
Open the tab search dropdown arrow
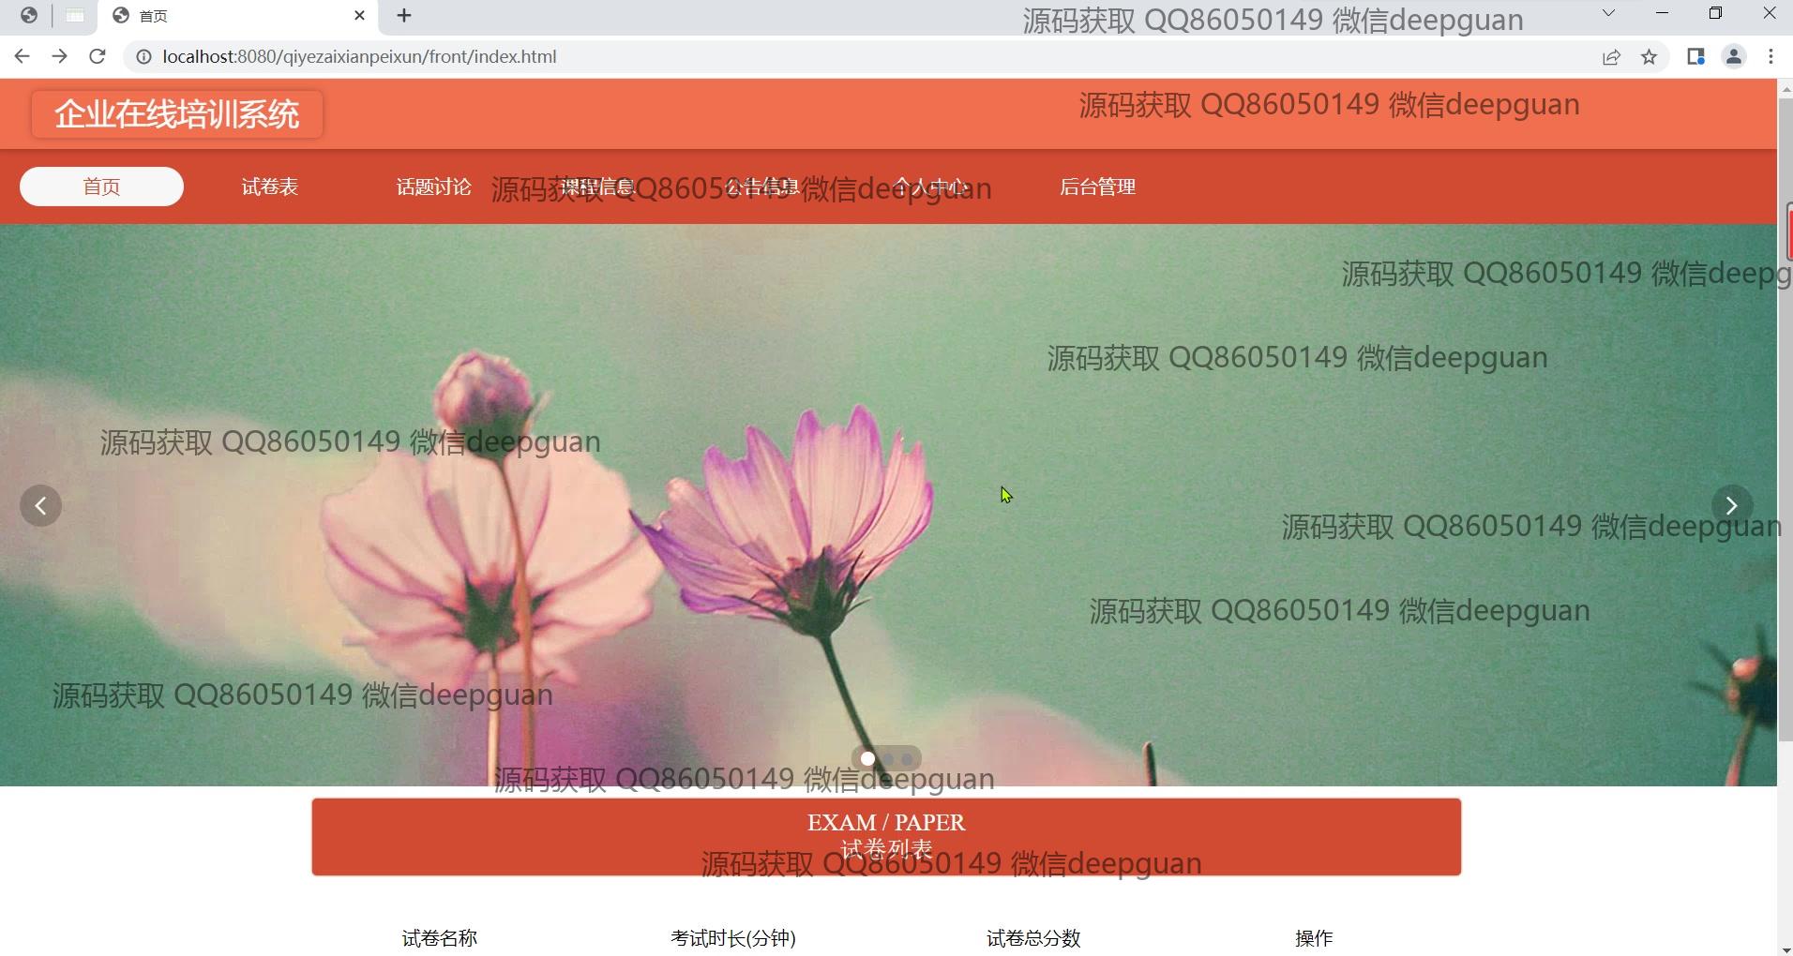[1608, 13]
